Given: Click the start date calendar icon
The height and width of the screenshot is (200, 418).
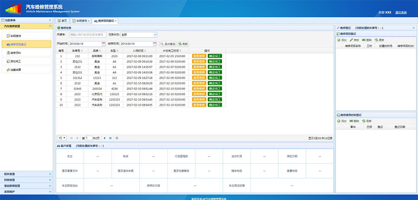Looking at the screenshot, I should point(104,44).
